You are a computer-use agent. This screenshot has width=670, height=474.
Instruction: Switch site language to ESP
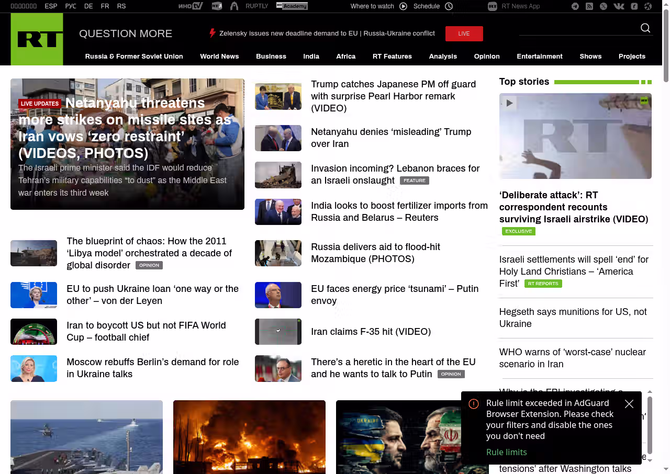[x=51, y=6]
